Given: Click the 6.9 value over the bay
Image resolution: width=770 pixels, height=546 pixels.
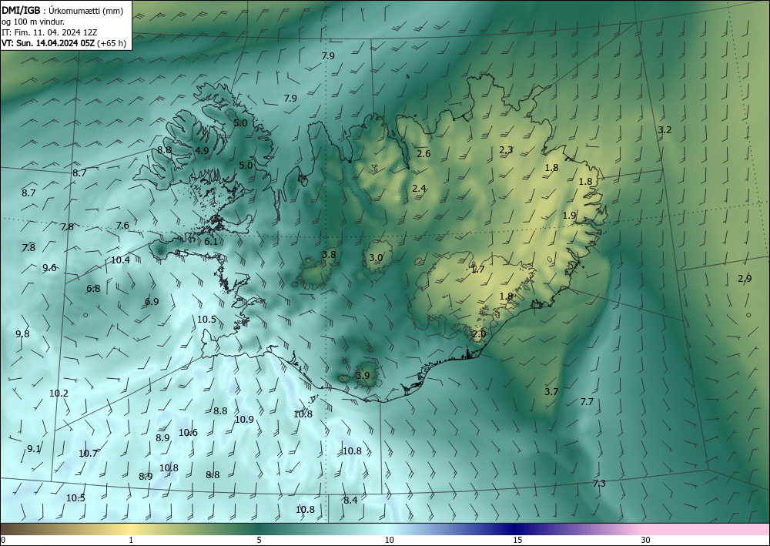Looking at the screenshot, I should point(152,301).
